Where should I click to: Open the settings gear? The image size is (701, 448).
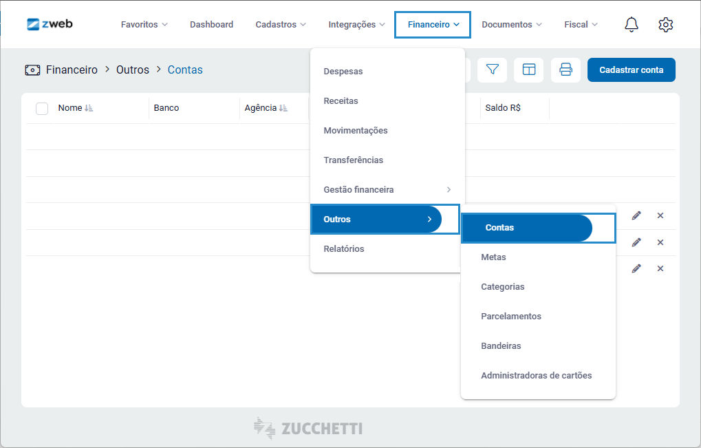(x=666, y=25)
